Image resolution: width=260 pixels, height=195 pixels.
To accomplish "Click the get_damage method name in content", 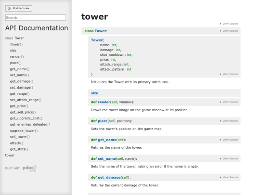I will (x=109, y=177).
